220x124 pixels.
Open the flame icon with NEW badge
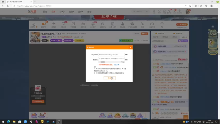[93, 24]
